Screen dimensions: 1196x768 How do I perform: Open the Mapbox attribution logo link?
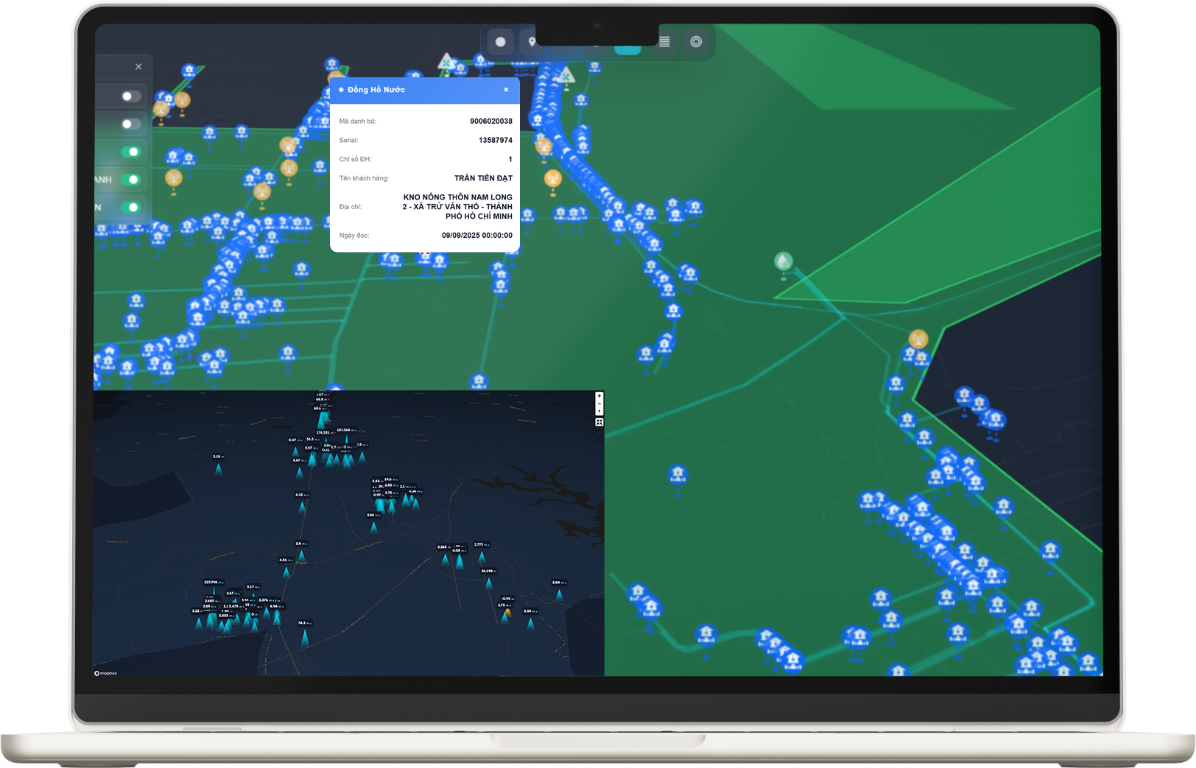pyautogui.click(x=105, y=673)
